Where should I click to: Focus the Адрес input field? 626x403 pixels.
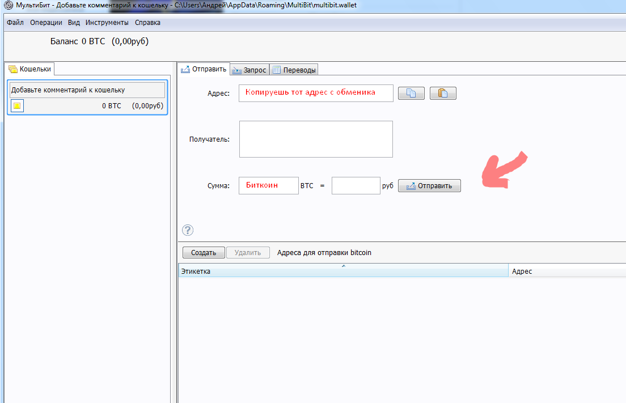(x=316, y=93)
